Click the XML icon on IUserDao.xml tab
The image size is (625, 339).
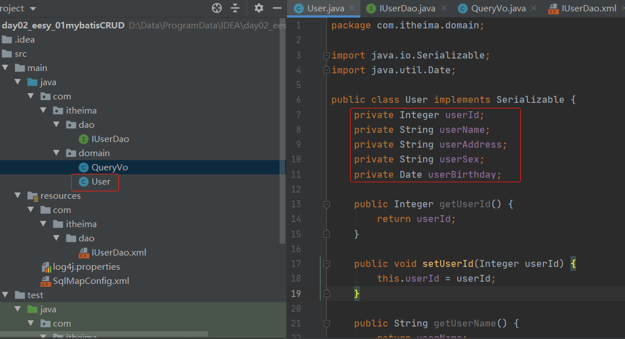tap(553, 9)
